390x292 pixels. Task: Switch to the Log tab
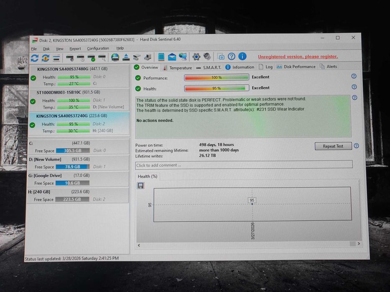pyautogui.click(x=265, y=67)
